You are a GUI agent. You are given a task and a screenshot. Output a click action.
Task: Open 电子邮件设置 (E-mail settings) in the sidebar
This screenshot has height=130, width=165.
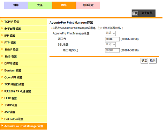point(24,29)
